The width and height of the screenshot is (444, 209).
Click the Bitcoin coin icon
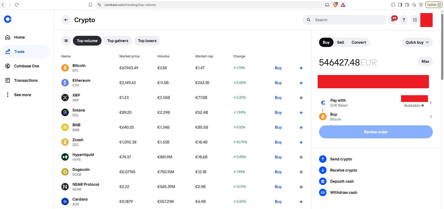tap(65, 68)
